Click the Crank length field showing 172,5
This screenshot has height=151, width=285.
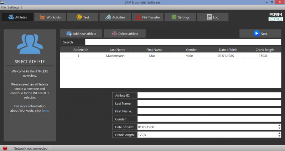[208, 135]
